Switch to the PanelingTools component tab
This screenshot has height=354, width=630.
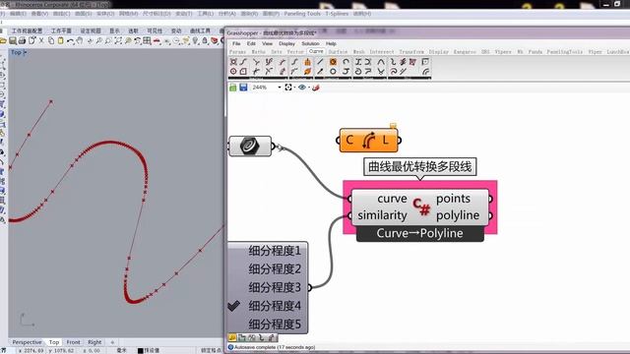[564, 52]
